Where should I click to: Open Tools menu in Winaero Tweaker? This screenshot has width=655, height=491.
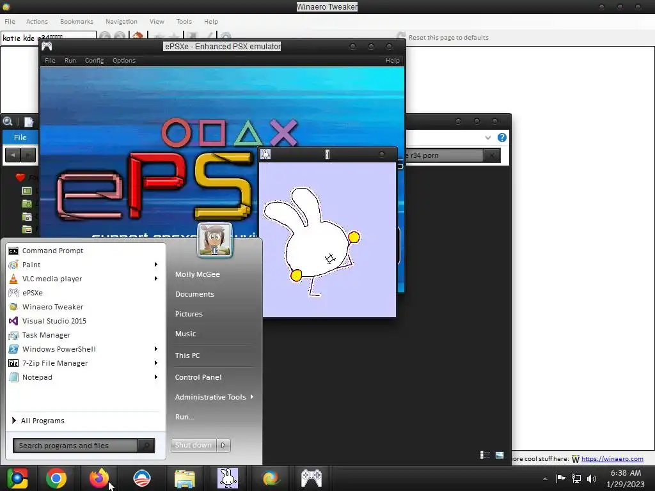click(x=184, y=21)
